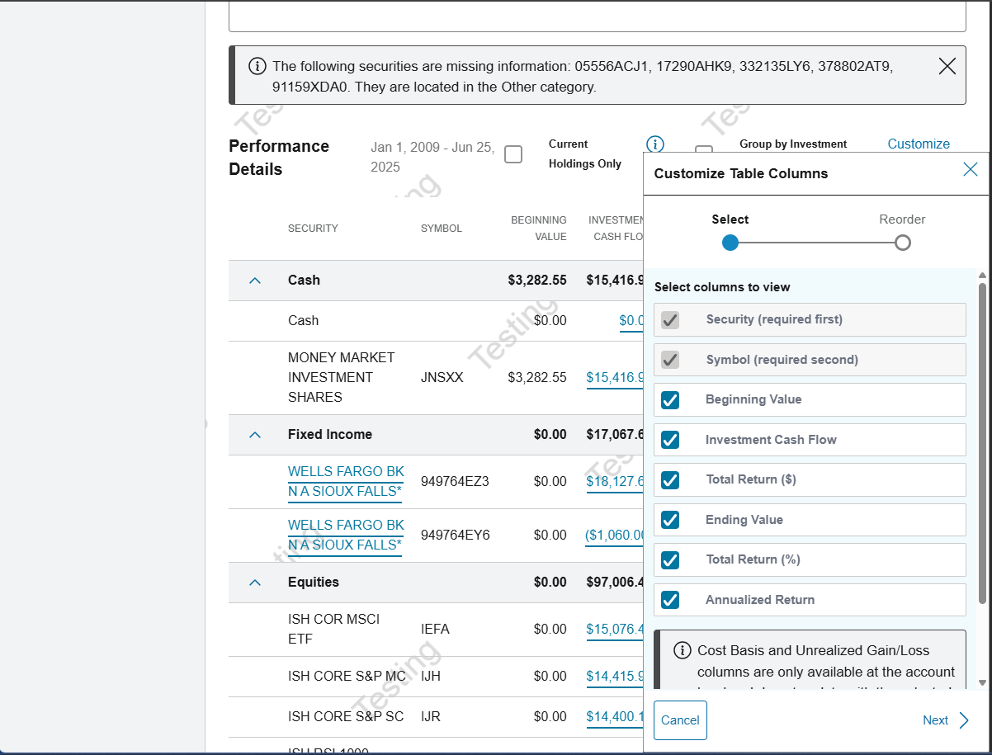Open the Customize link
Screen dimensions: 992x755
click(x=918, y=144)
